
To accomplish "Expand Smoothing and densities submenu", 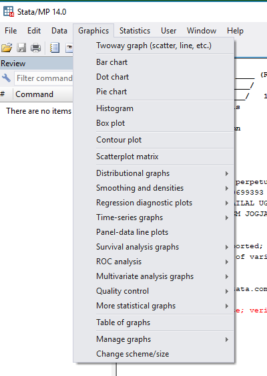I will 154,188.
